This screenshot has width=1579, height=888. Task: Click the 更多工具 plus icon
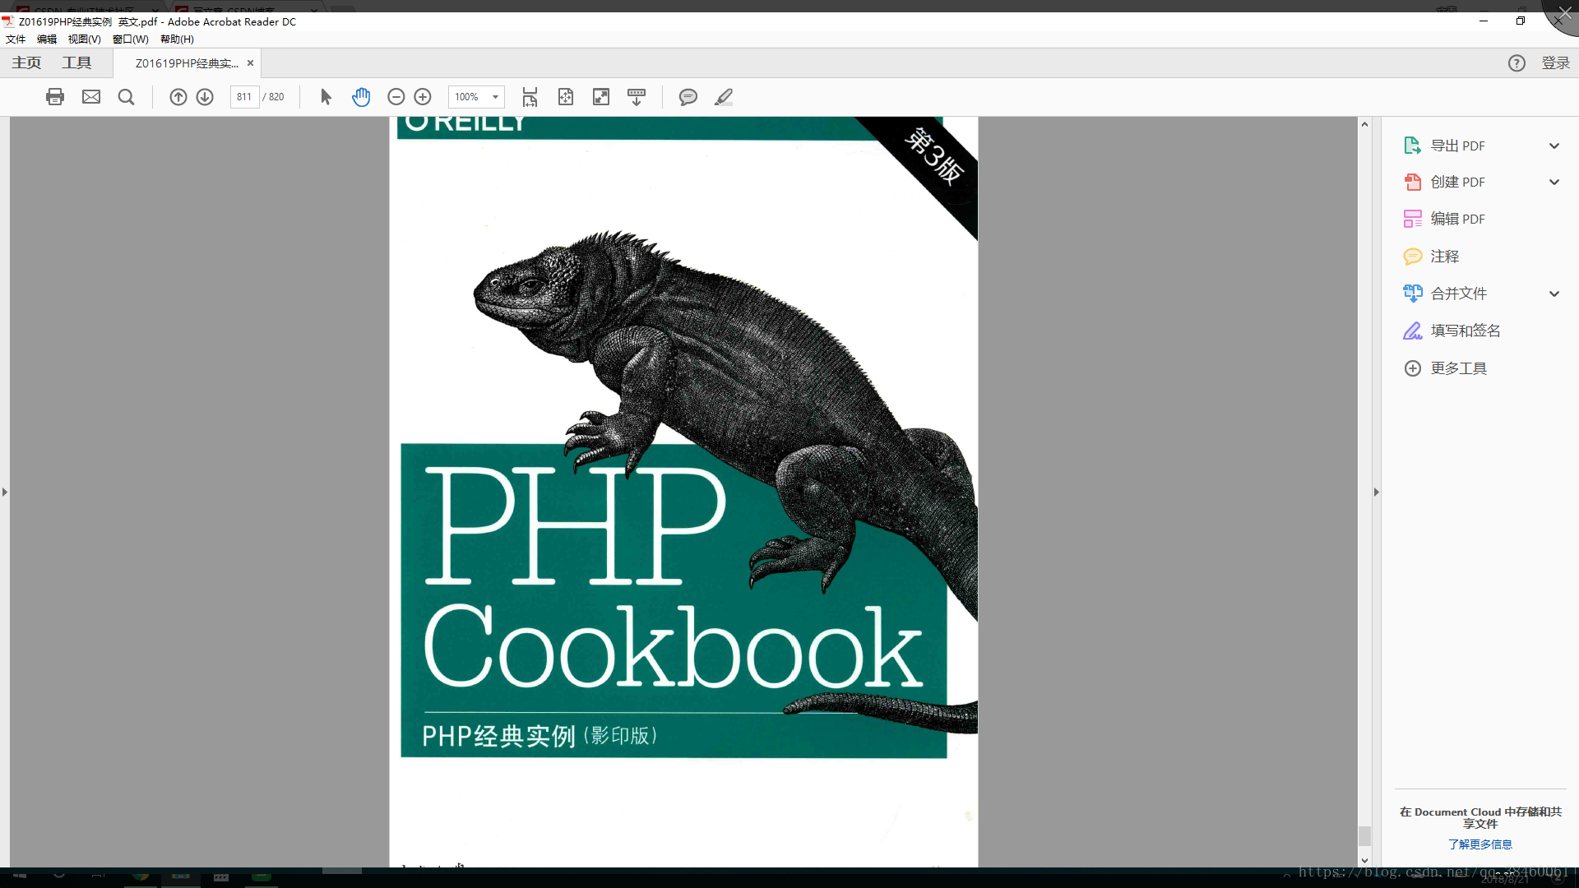(x=1412, y=368)
